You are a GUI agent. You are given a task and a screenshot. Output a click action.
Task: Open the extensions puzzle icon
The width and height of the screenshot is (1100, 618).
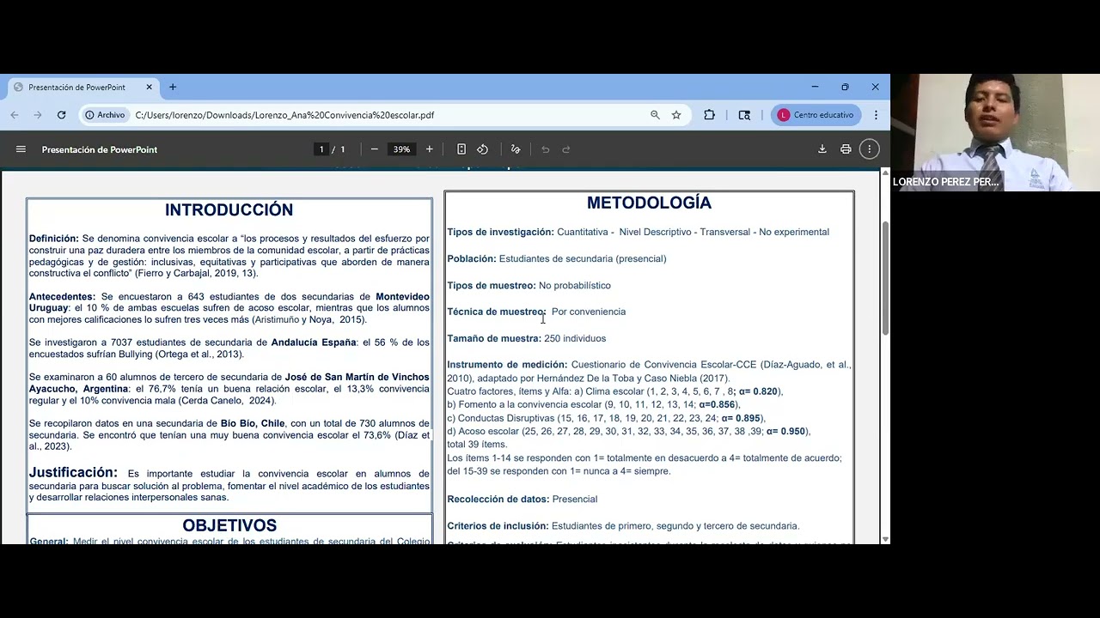(709, 115)
